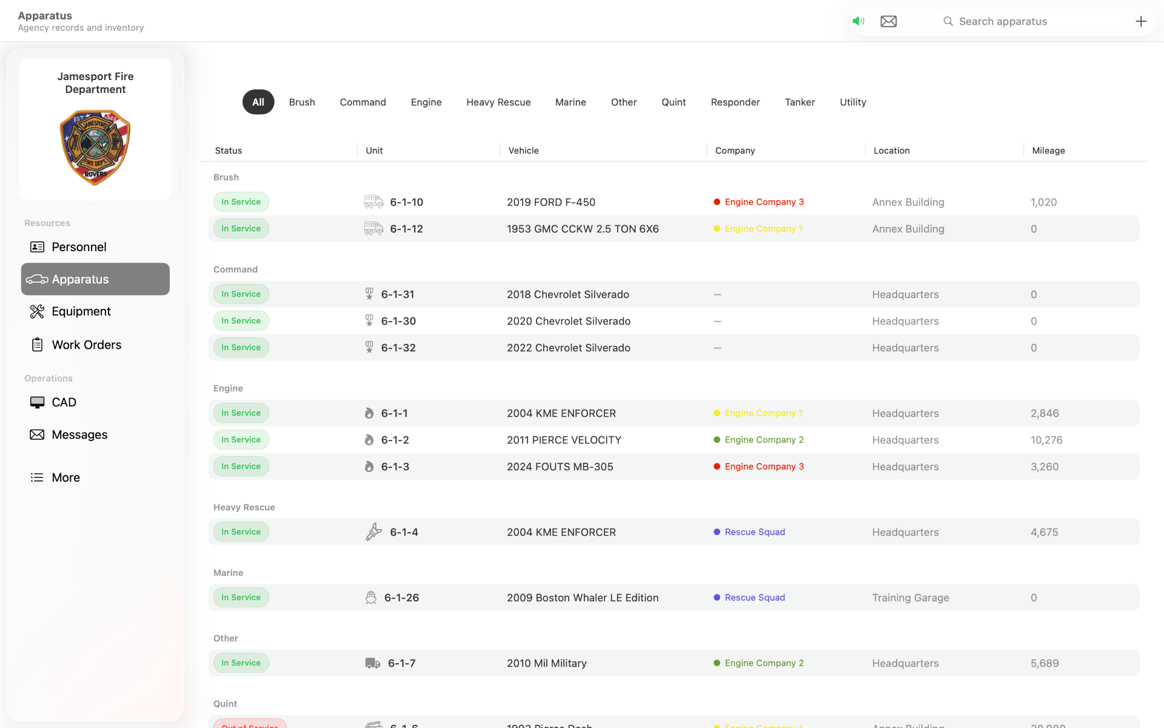Select 2009 Boston Whaler LE Edition text
The image size is (1164, 728).
583,598
